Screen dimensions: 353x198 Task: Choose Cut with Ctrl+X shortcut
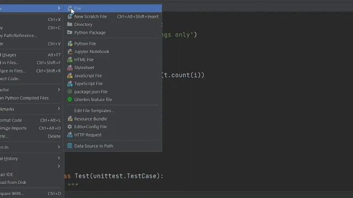click(x=31, y=20)
